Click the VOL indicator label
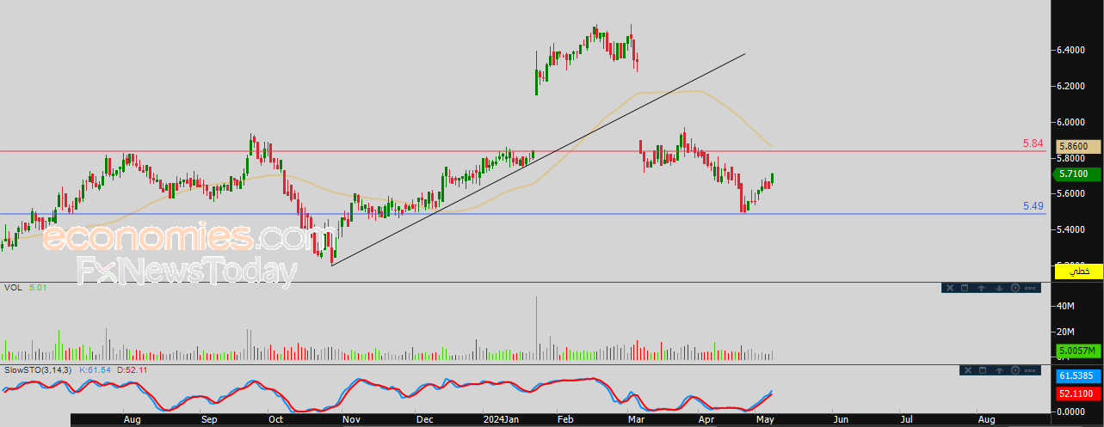1104x427 pixels. 12,288
